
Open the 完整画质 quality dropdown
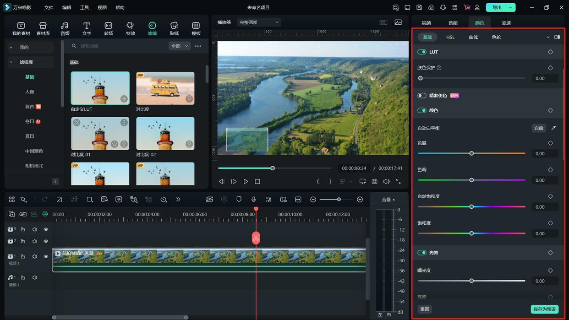(259, 22)
